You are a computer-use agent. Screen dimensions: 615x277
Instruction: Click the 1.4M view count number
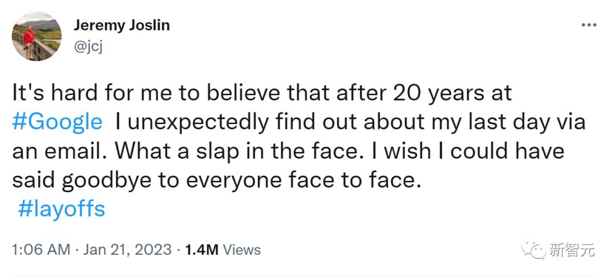pyautogui.click(x=201, y=250)
